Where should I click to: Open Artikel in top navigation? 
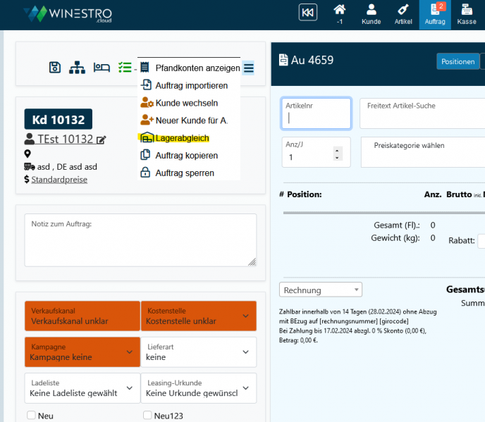[x=403, y=14]
